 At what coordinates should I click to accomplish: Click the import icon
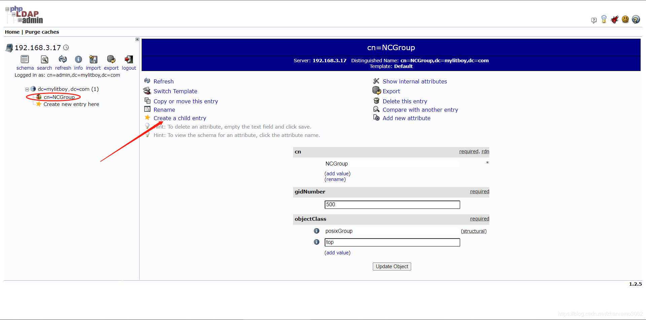click(x=93, y=59)
